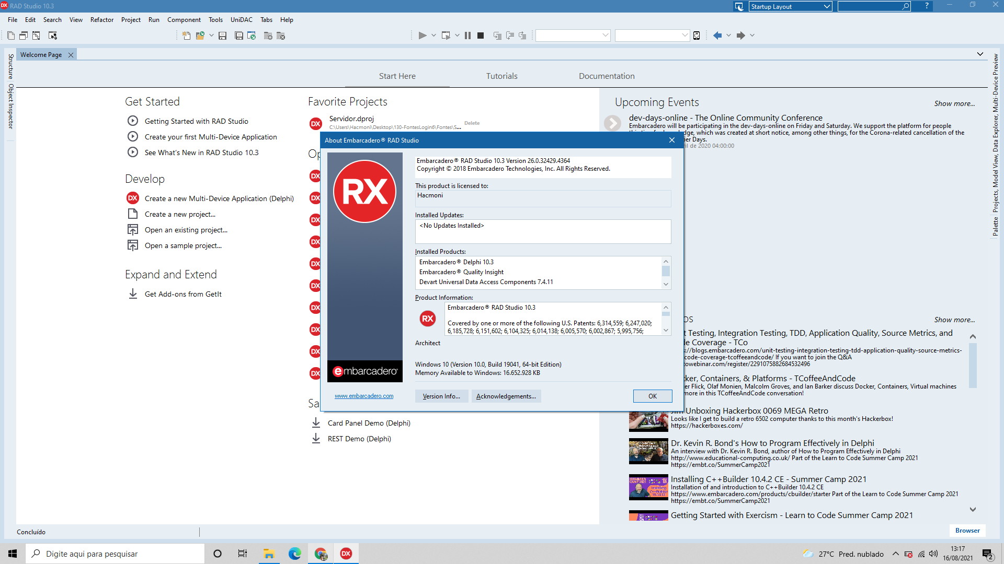Screen dimensions: 1004x564
Task: Click the Step Over debug icon
Action: (x=510, y=36)
